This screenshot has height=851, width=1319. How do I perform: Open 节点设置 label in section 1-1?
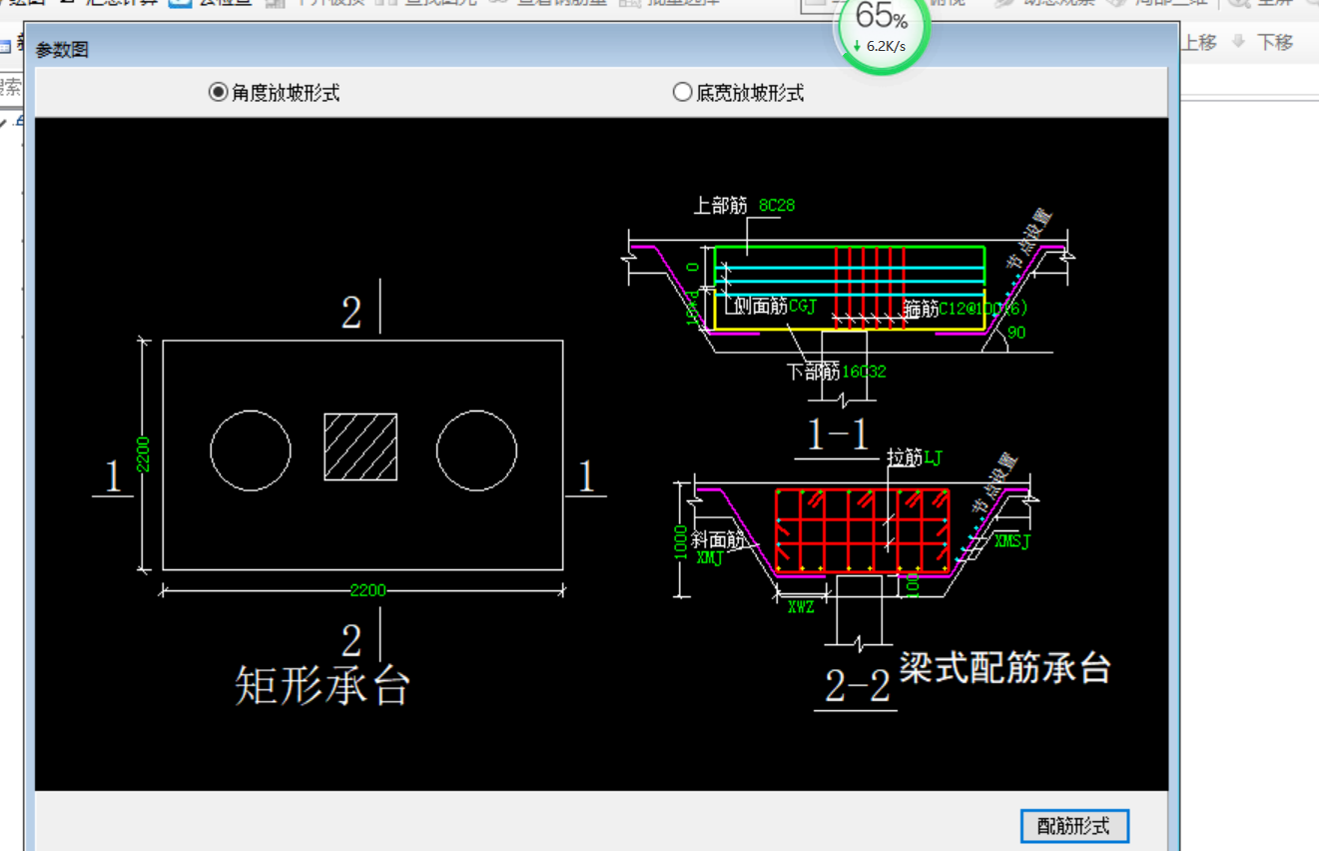pos(1028,241)
